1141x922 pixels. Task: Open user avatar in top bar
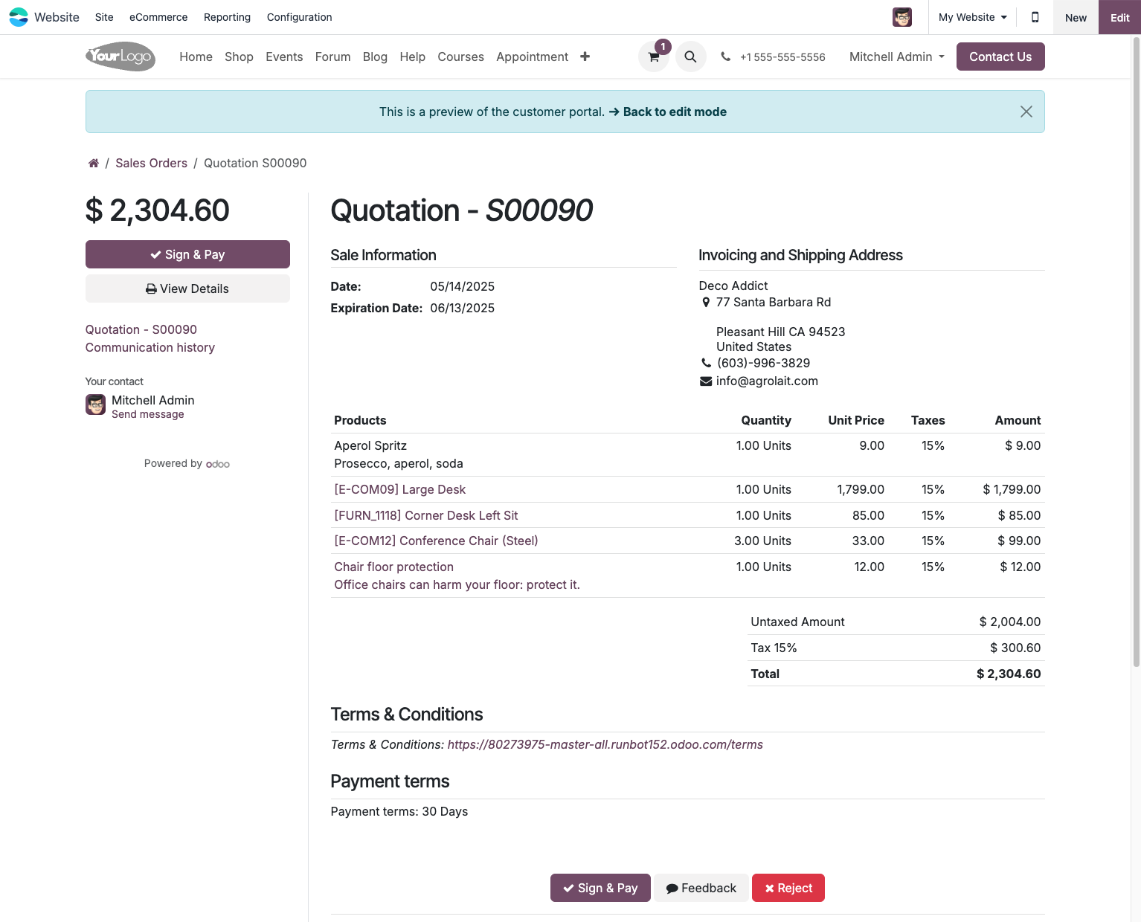click(x=902, y=17)
